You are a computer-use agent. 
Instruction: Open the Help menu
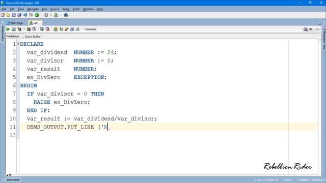pyautogui.click(x=100, y=9)
